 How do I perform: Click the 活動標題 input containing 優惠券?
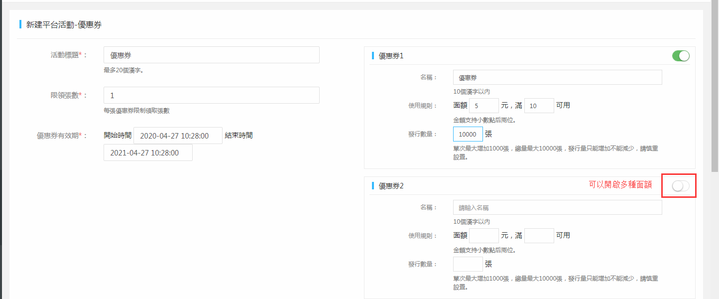[212, 55]
